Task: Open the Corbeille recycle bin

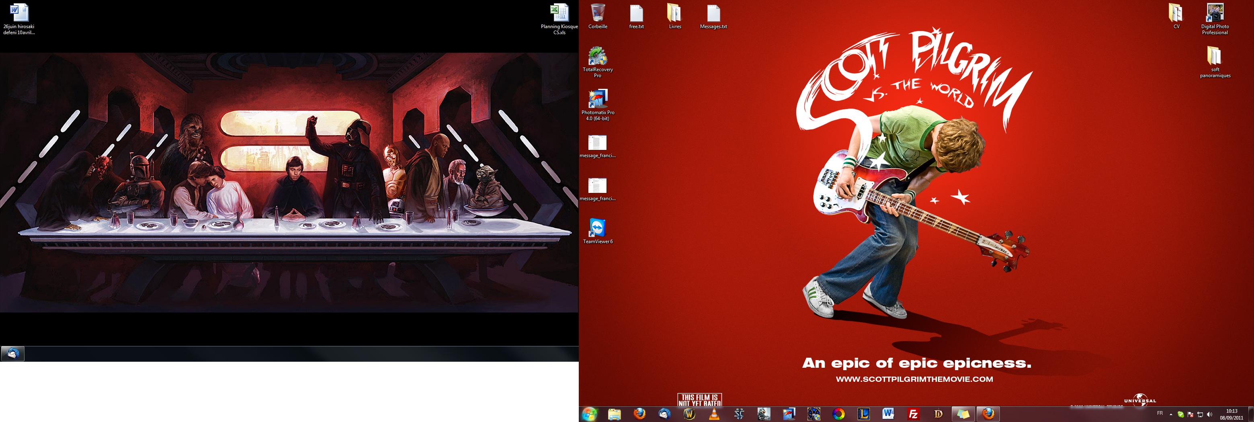Action: pyautogui.click(x=598, y=16)
